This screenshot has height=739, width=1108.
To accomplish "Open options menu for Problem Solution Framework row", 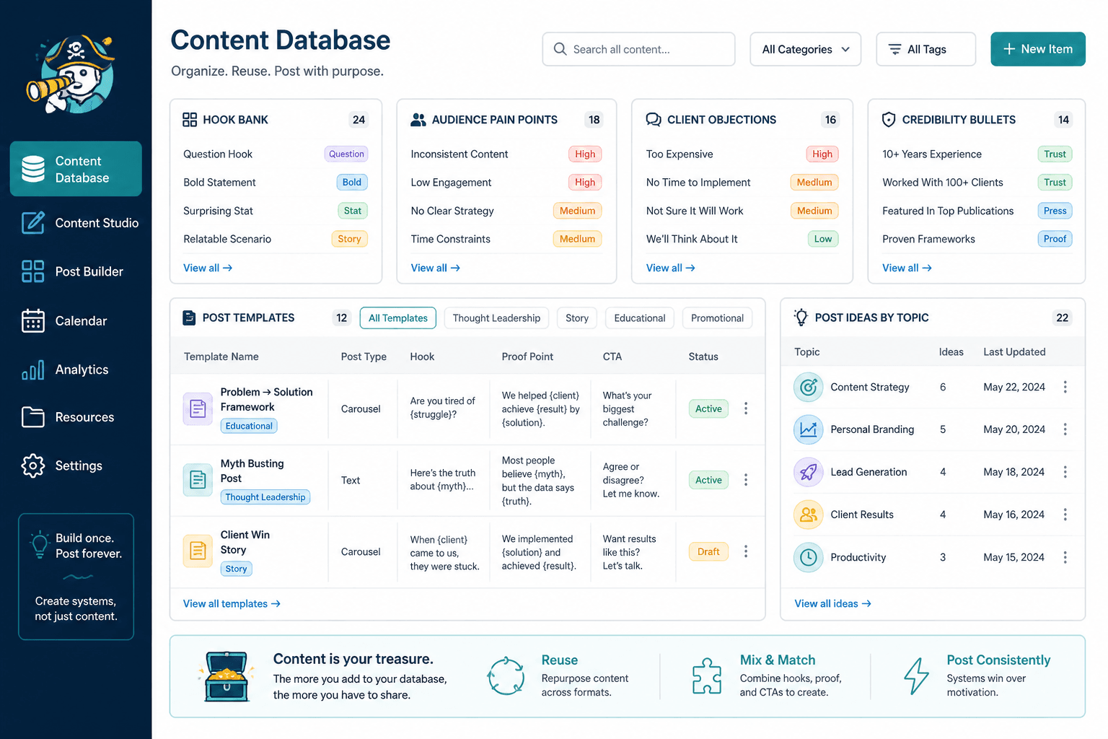I will pos(746,408).
